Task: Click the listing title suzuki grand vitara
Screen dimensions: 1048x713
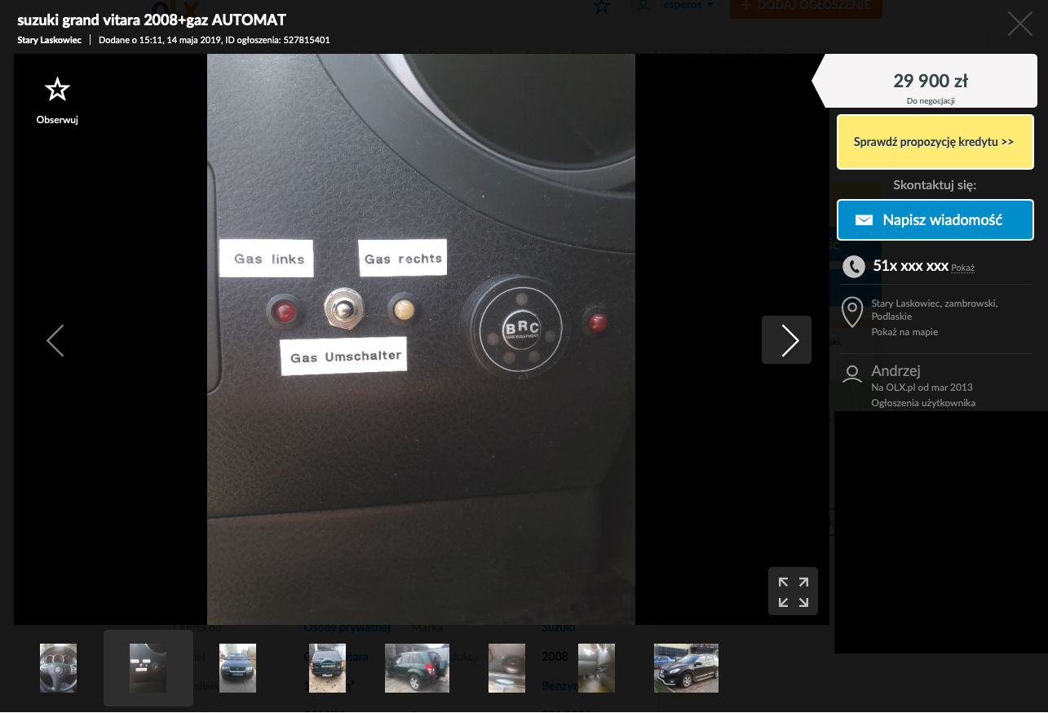Action: point(152,20)
